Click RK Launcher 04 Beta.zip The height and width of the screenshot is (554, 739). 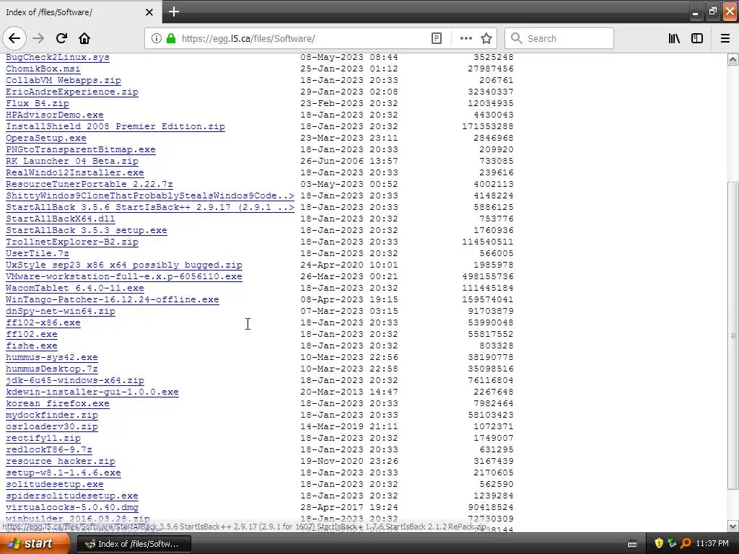(72, 161)
